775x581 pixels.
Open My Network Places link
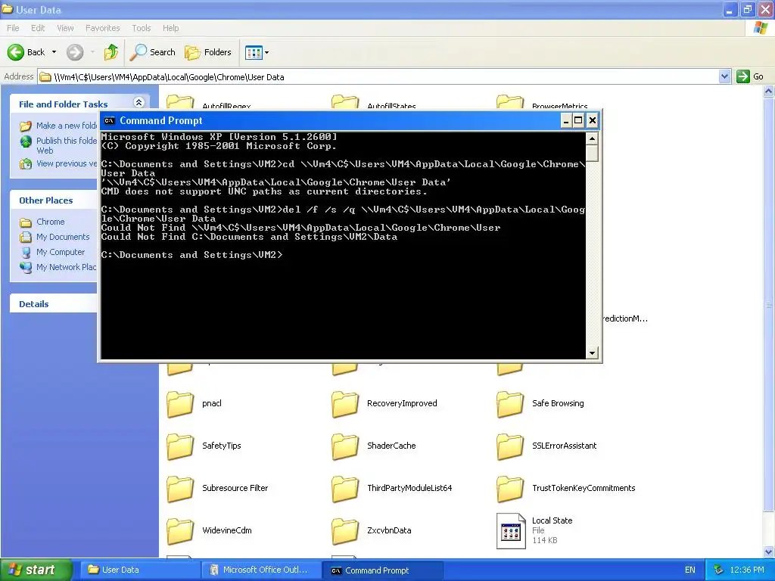(67, 267)
